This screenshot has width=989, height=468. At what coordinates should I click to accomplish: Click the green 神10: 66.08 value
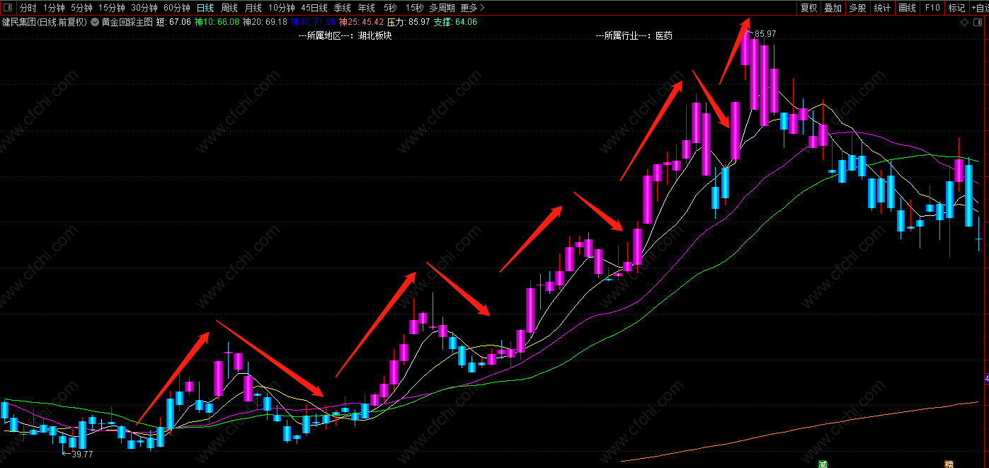point(217,22)
